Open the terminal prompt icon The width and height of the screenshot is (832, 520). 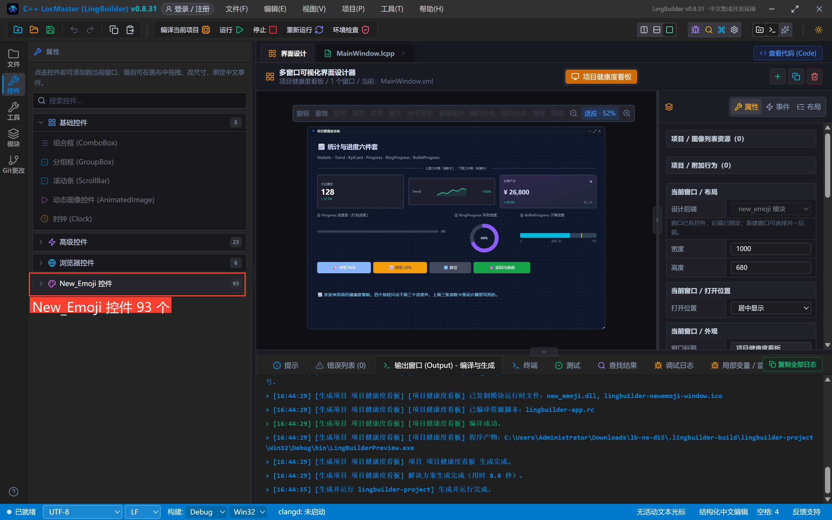[x=772, y=30]
